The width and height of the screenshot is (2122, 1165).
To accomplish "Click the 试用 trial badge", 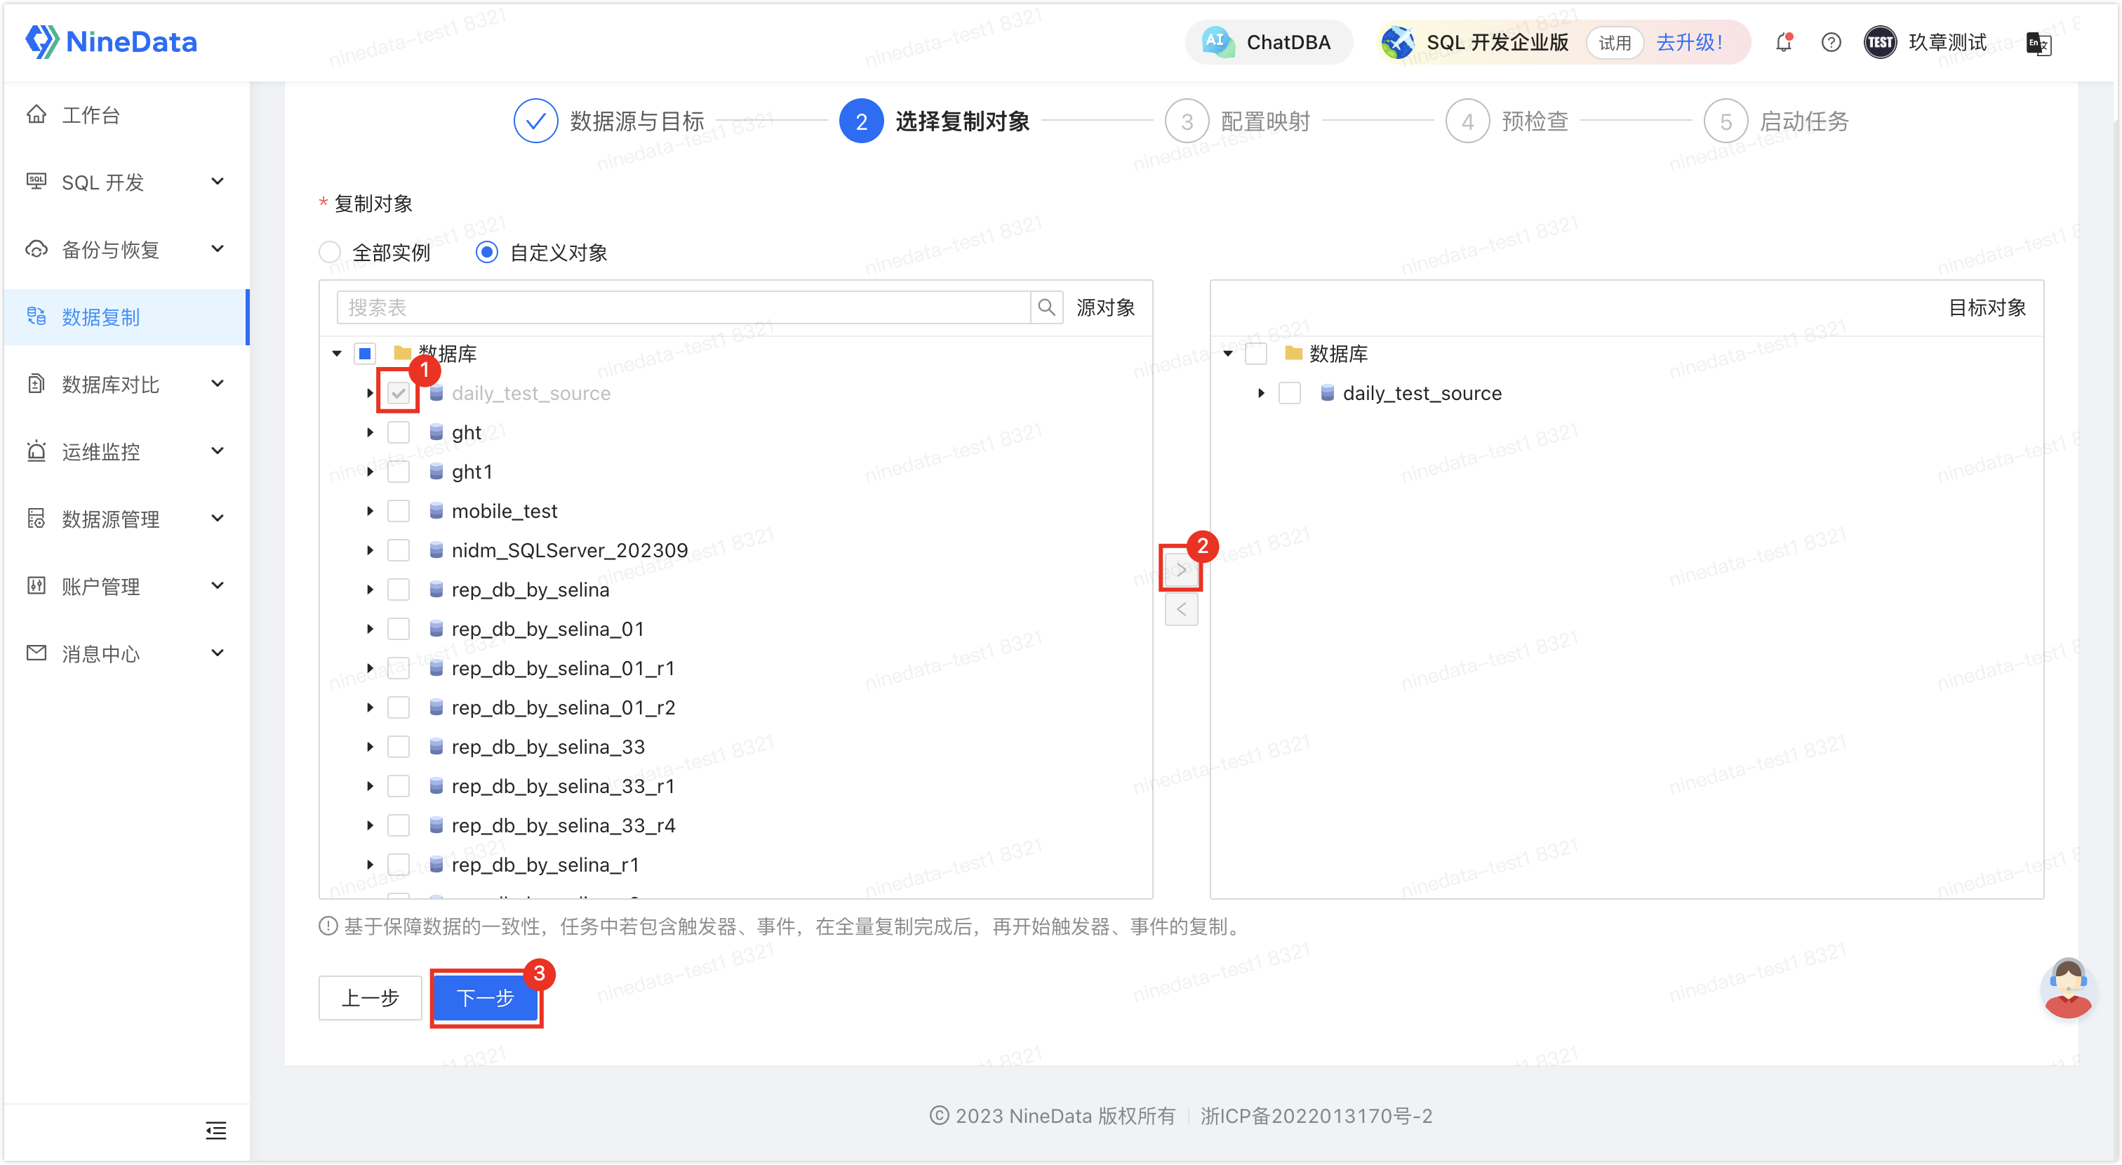I will coord(1614,42).
